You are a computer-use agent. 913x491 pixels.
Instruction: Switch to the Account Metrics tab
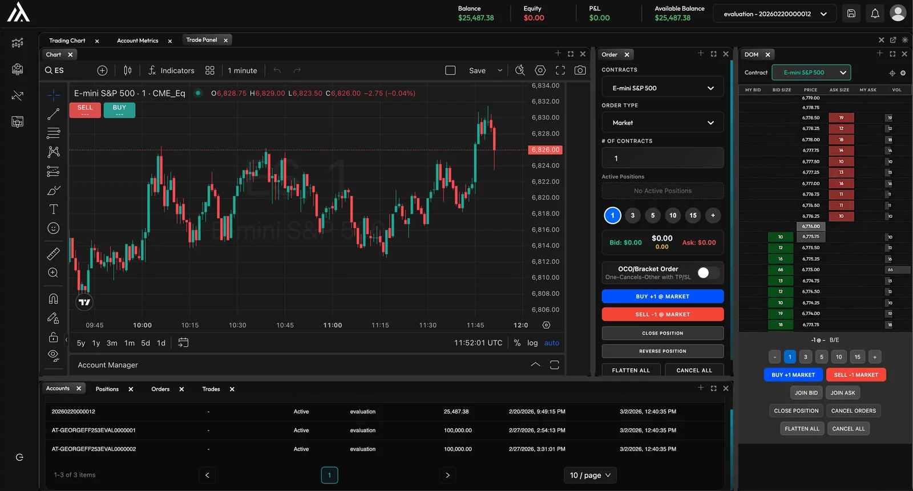tap(138, 40)
